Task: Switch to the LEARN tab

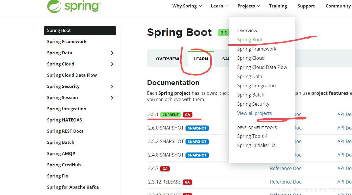Action: [201, 59]
